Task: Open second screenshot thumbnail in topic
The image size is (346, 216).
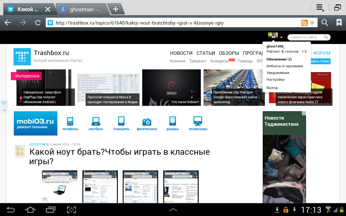Action: tap(100, 187)
